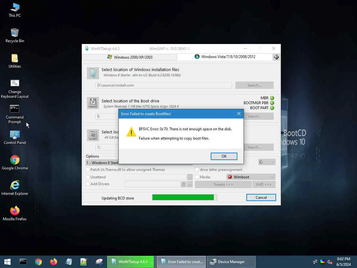The image size is (357, 268).
Task: Switch to Windows 2000/XP/2003 tab
Action: [130, 57]
